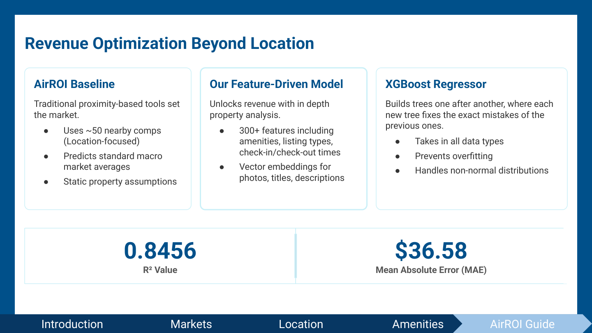The height and width of the screenshot is (333, 592).
Task: Jump to the Amenities section tab
Action: click(x=418, y=324)
